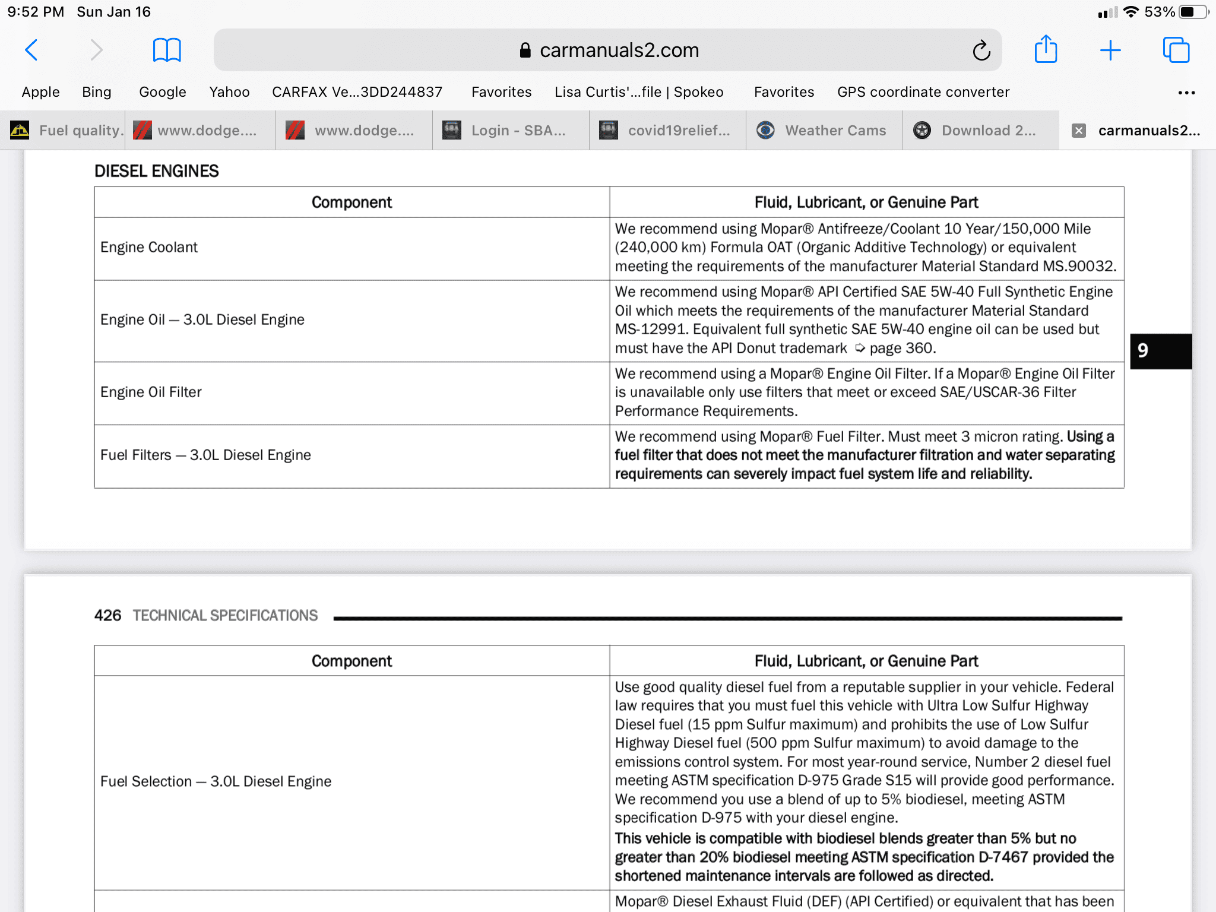Open the CARFAX bookmark in favorites bar
Image resolution: width=1216 pixels, height=912 pixels.
coord(357,92)
